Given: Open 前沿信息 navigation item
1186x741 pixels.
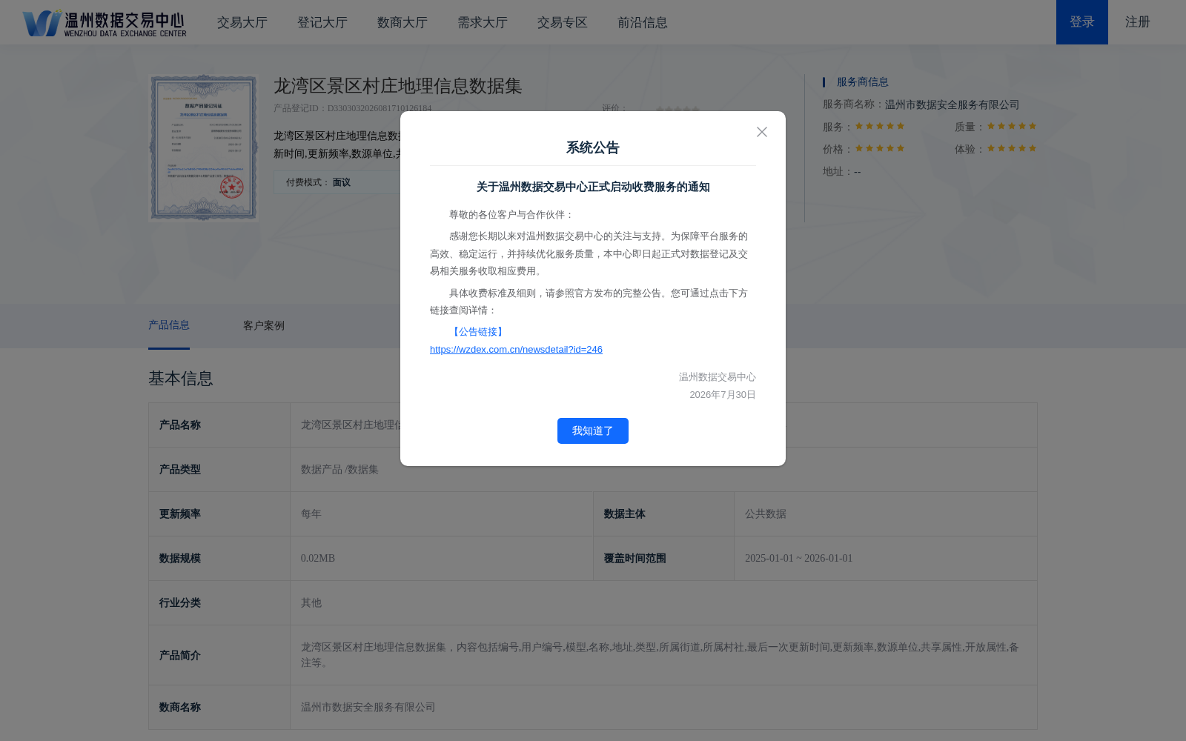Looking at the screenshot, I should [643, 22].
